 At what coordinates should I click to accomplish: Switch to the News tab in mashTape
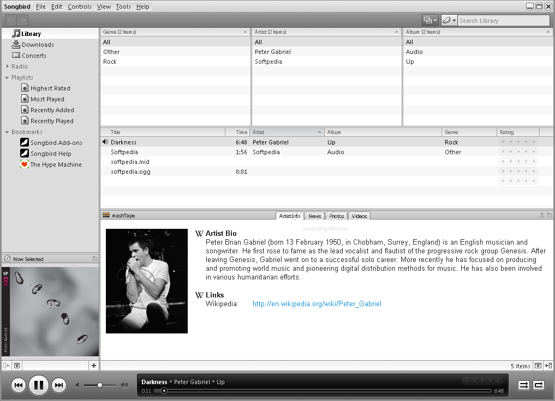[x=314, y=216]
